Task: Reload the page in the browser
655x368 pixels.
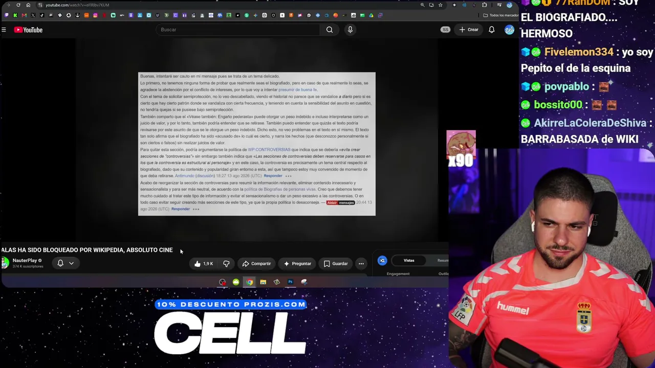Action: point(18,5)
